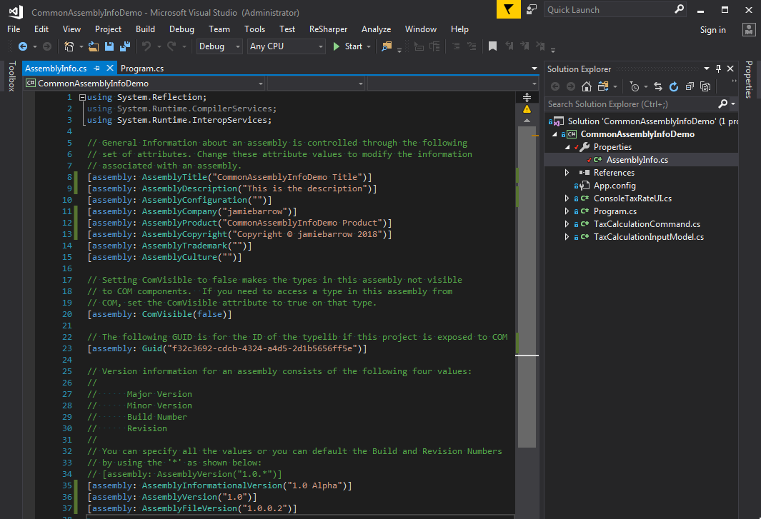Expand the ConsoleTaxRateUI.cs node
The image size is (761, 519).
(x=567, y=198)
